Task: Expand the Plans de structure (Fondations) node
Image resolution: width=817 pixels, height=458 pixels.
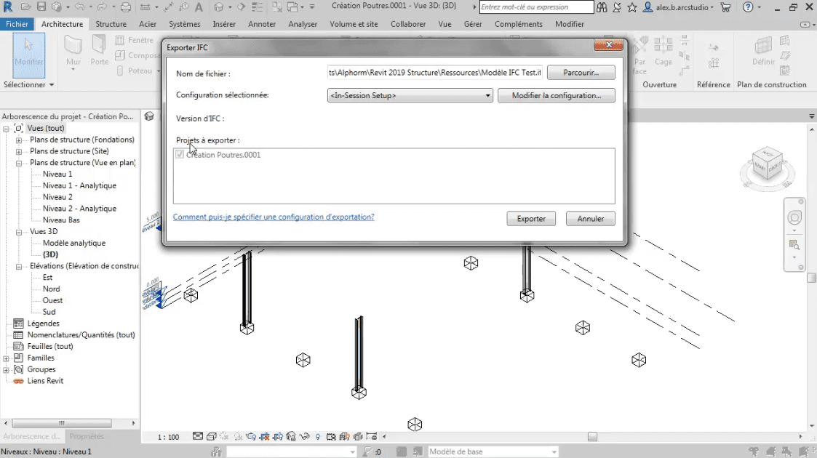Action: 19,140
